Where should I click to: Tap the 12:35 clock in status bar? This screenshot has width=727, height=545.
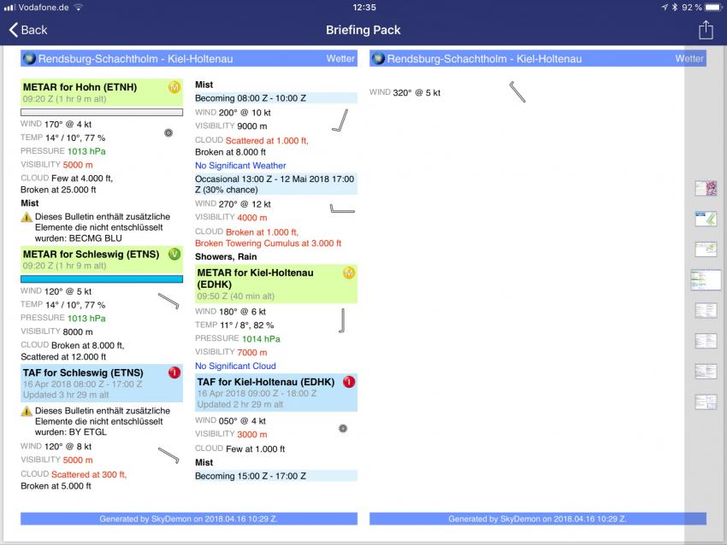364,7
